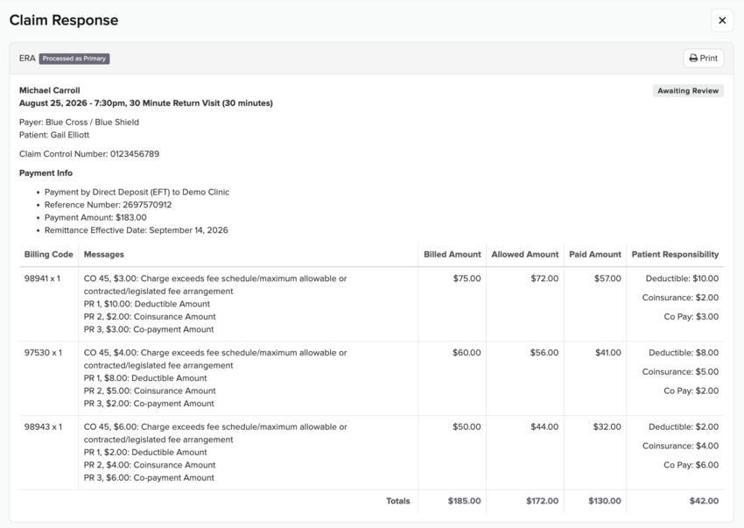Click the Billing Code column header

49,255
